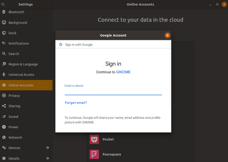Click the Foursquare account icon
Screen dimensions: 228x162
[94, 154]
